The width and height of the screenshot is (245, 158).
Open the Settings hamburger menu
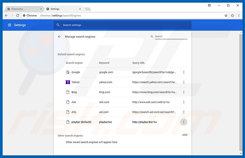click(x=10, y=25)
